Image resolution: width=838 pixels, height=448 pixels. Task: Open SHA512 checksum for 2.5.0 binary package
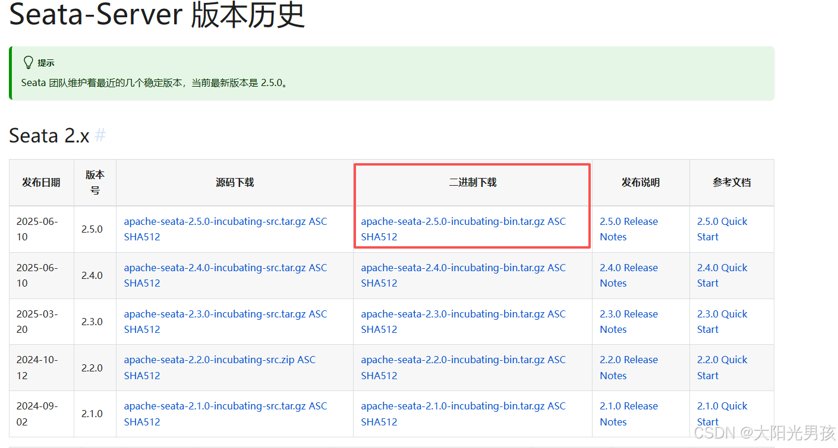coord(379,237)
